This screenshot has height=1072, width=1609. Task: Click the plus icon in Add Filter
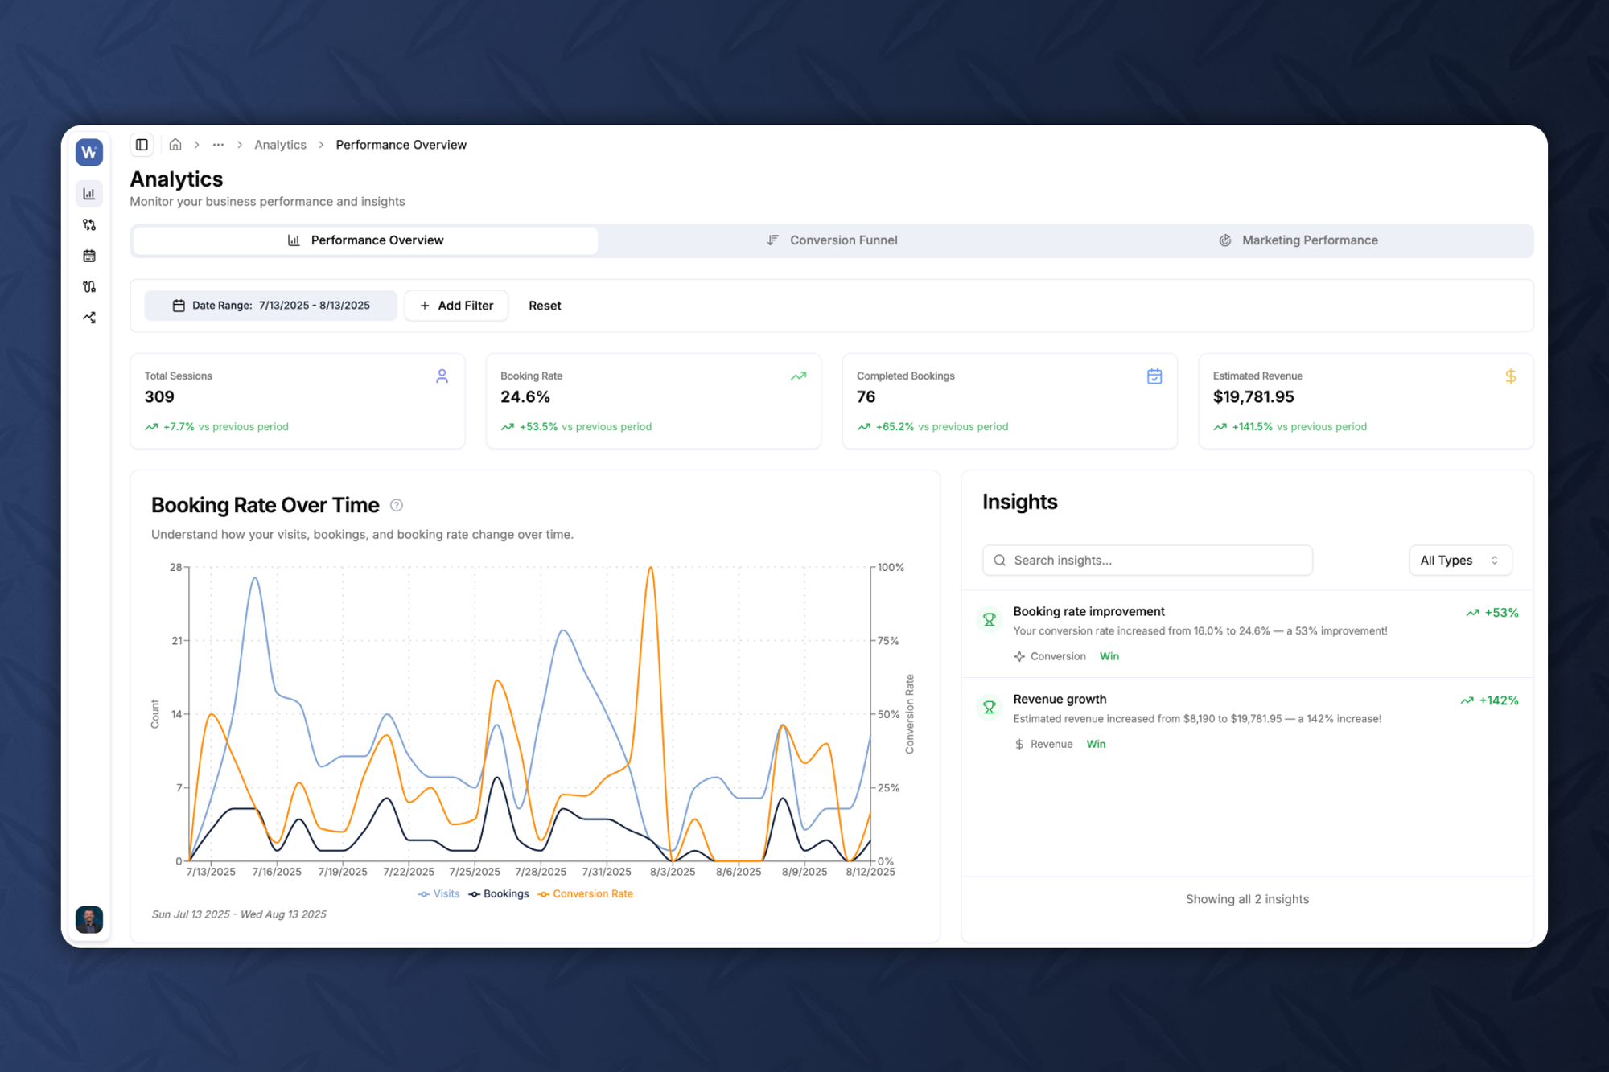pos(425,306)
